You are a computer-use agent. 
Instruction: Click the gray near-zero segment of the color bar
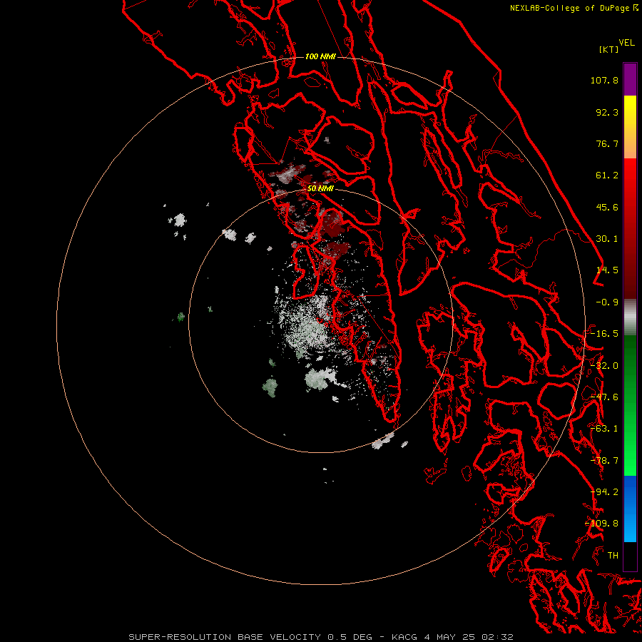point(630,317)
